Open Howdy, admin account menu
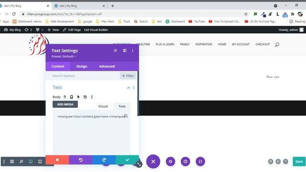The width and height of the screenshot is (306, 172). (291, 30)
